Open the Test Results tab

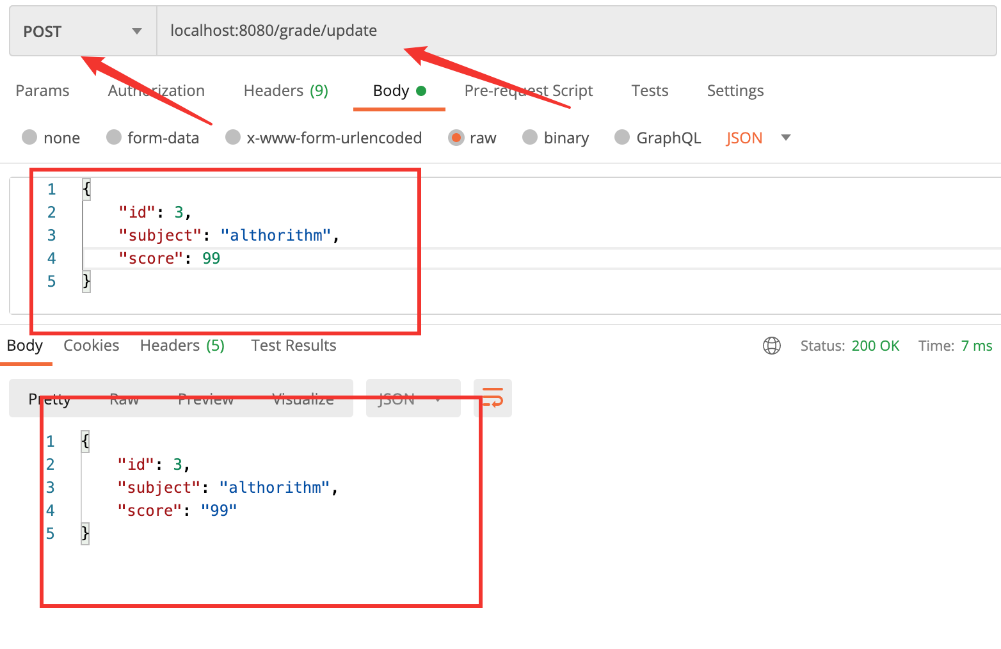tap(293, 346)
